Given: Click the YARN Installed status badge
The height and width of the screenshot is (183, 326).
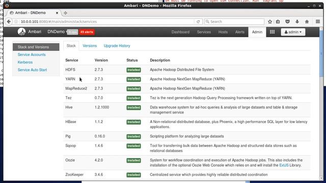Looking at the screenshot, I should coord(133,79).
